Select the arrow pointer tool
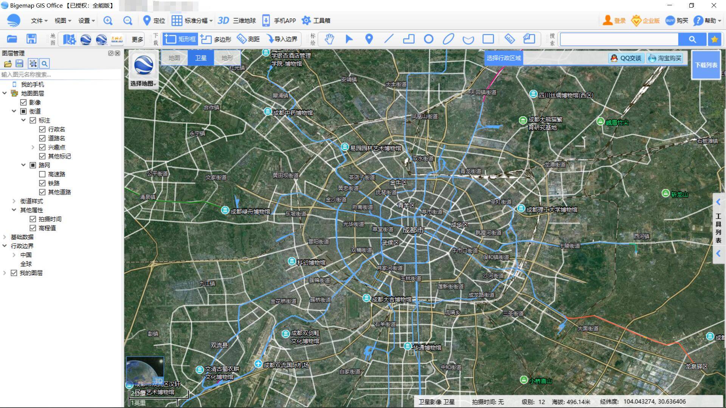Viewport: 726px width, 408px height. tap(349, 39)
